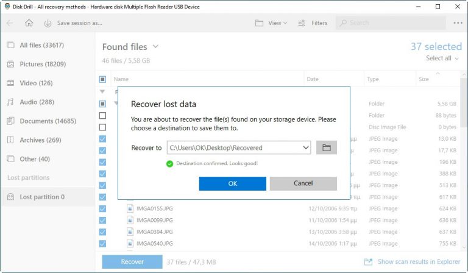The image size is (468, 273).
Task: Expand the Found files dropdown chevron
Action: point(155,46)
